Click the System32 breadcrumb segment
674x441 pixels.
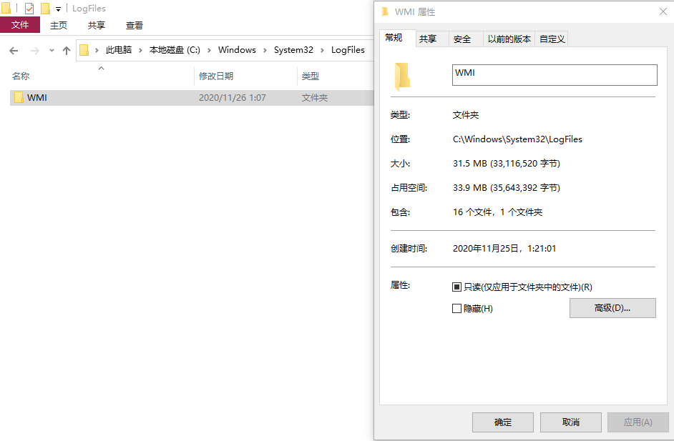point(293,50)
